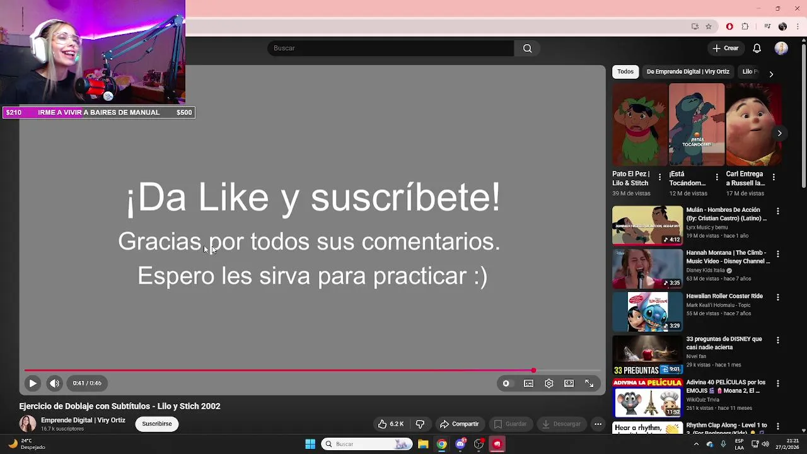Open the red Opera-style extension icon
807x454 pixels.
click(729, 26)
